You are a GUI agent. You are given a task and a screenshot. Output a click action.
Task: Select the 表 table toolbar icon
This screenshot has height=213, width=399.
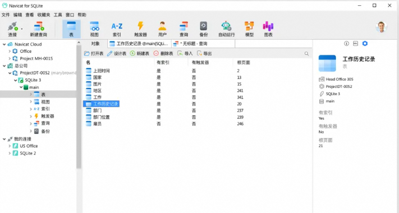71,29
